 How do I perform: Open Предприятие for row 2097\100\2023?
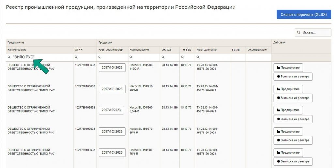pos(288,68)
